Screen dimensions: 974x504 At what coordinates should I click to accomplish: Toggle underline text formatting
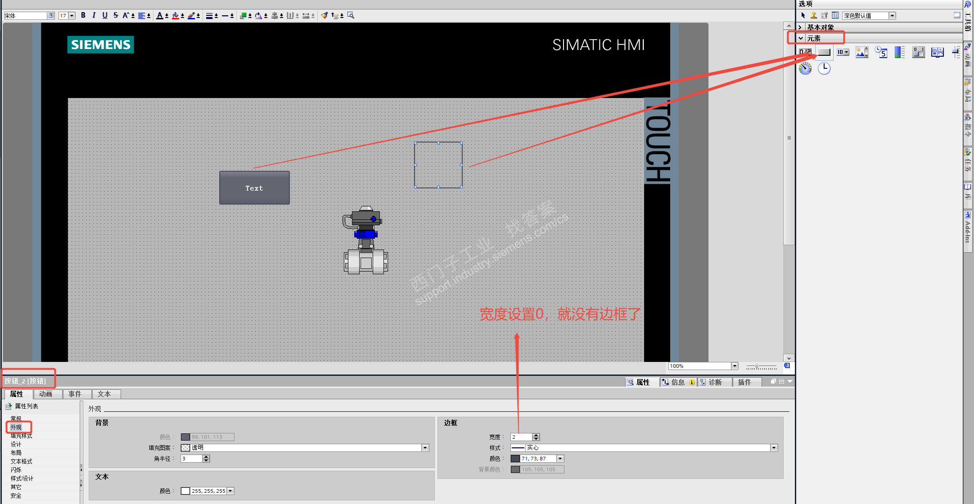coord(105,15)
